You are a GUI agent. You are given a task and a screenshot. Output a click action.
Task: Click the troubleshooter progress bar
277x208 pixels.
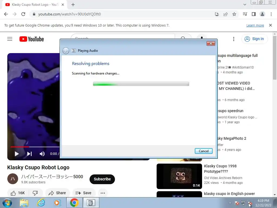[x=141, y=84]
